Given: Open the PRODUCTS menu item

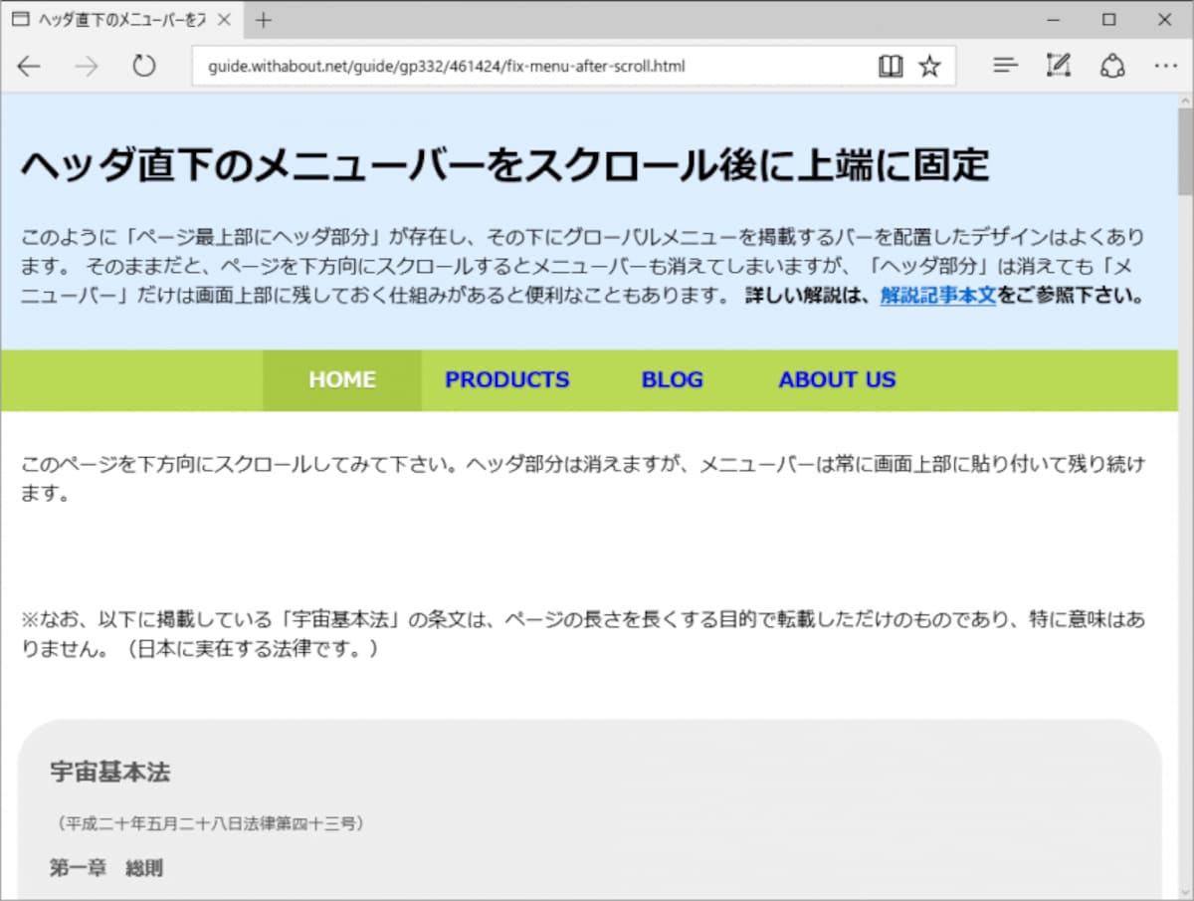Looking at the screenshot, I should (x=507, y=380).
